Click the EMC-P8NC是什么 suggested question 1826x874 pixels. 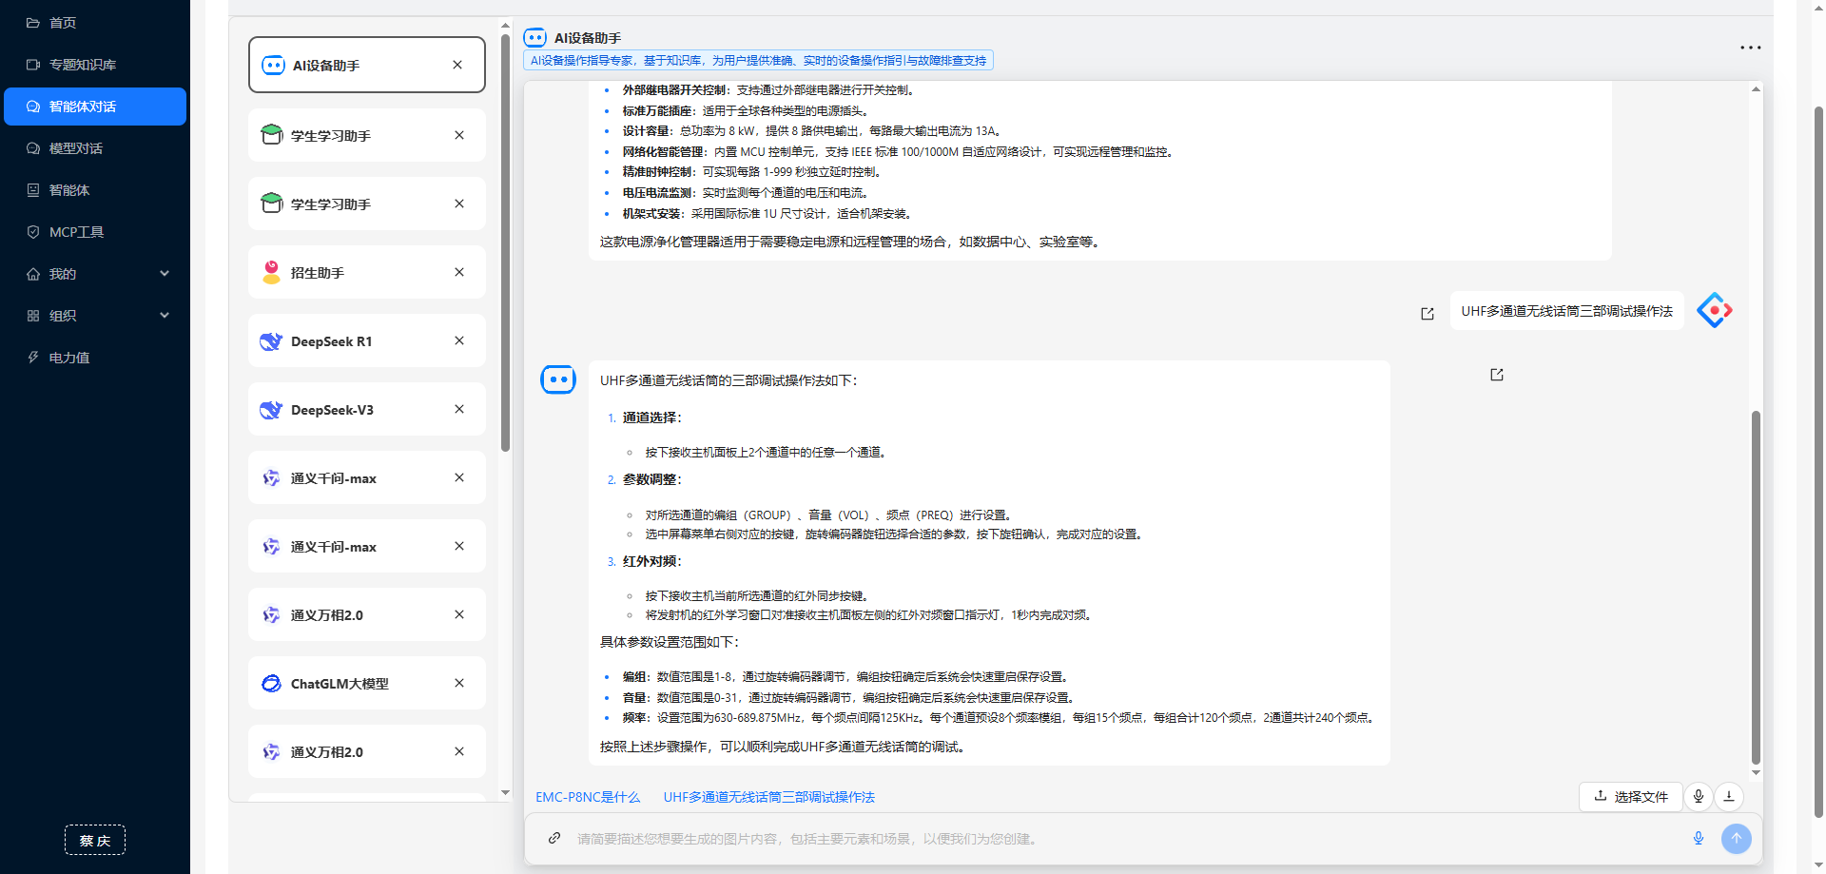coord(588,797)
